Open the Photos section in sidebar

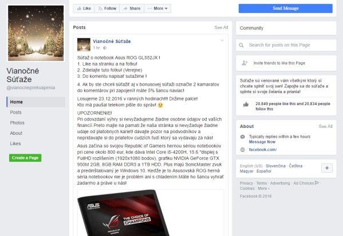click(17, 123)
